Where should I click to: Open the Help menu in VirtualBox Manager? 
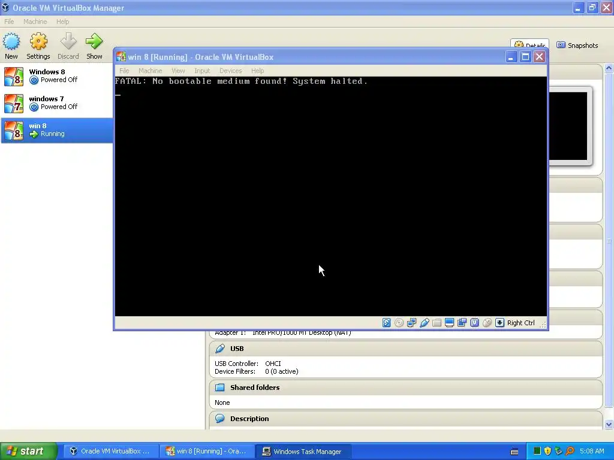62,22
